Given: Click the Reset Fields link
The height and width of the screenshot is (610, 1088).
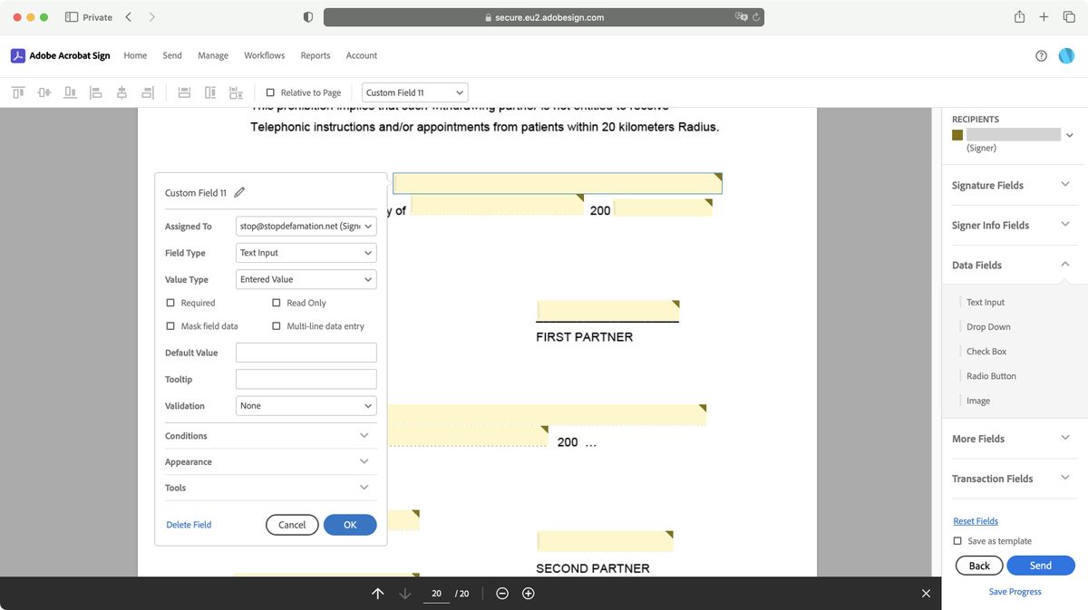Looking at the screenshot, I should [975, 520].
